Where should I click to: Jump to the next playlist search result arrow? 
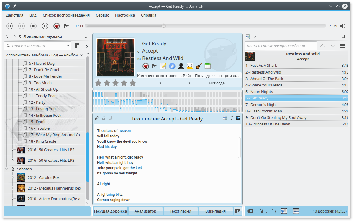tap(333, 46)
